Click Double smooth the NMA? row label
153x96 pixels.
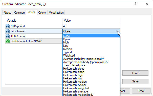26,41
